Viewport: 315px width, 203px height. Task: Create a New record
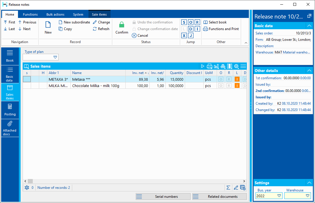(x=48, y=28)
